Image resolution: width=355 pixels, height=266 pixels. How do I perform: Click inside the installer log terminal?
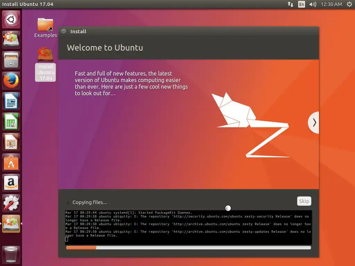click(x=188, y=228)
